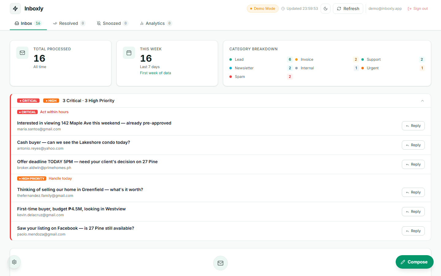Image resolution: width=441 pixels, height=276 pixels.
Task: Click the Updated 23:59:53 timestamp
Action: (x=300, y=9)
